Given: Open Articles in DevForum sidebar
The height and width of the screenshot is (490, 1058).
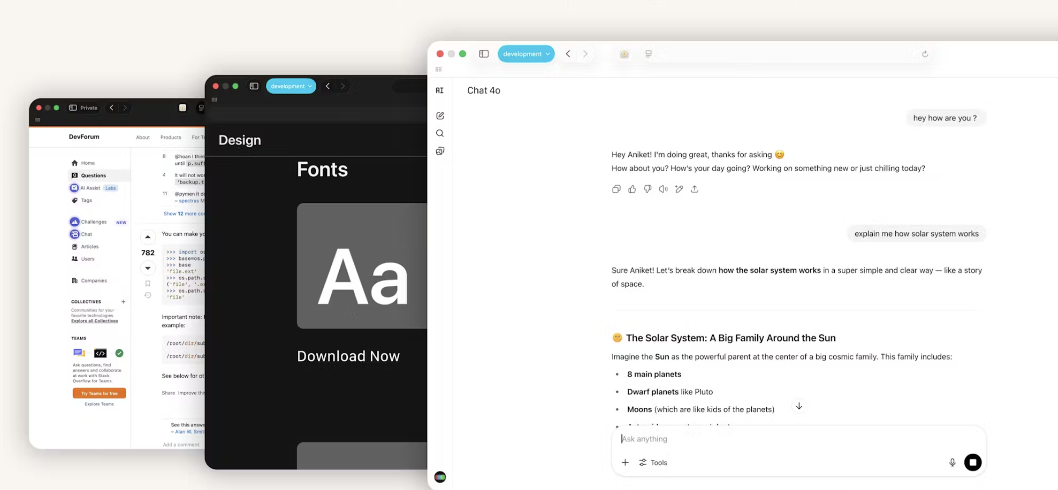Looking at the screenshot, I should pos(86,246).
